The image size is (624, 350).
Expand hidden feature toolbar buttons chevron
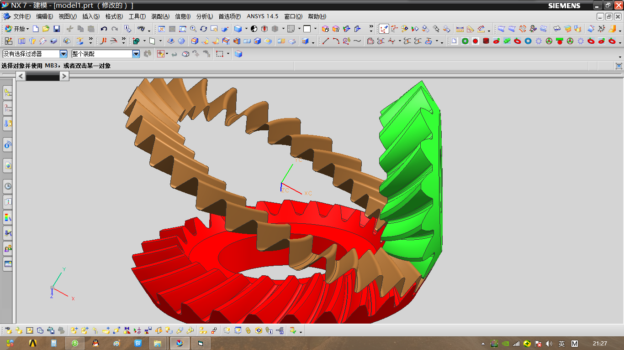point(90,40)
